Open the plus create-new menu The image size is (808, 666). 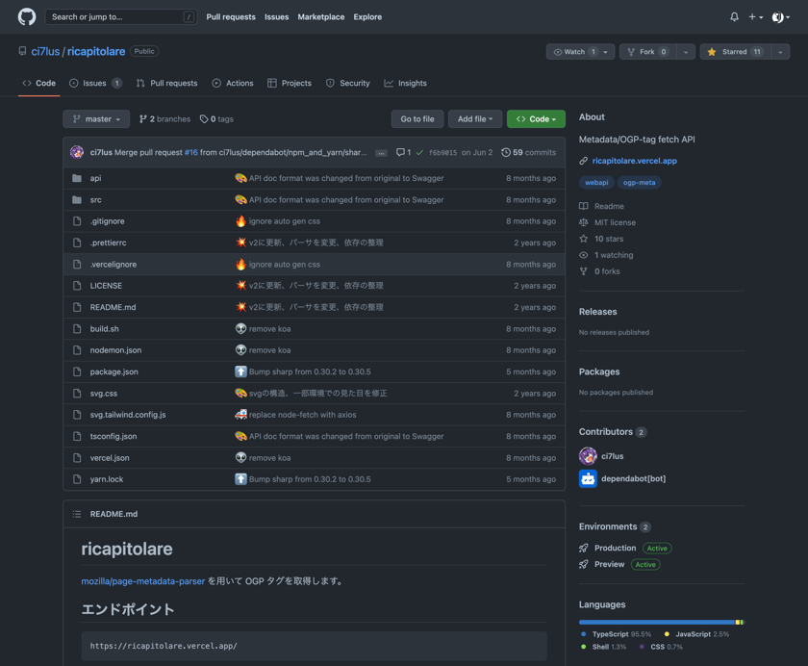[755, 17]
